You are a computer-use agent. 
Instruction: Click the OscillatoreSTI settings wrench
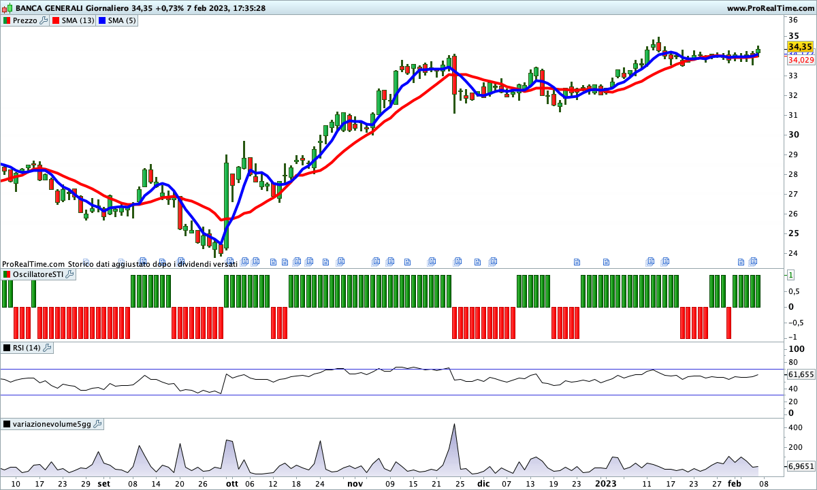[70, 274]
